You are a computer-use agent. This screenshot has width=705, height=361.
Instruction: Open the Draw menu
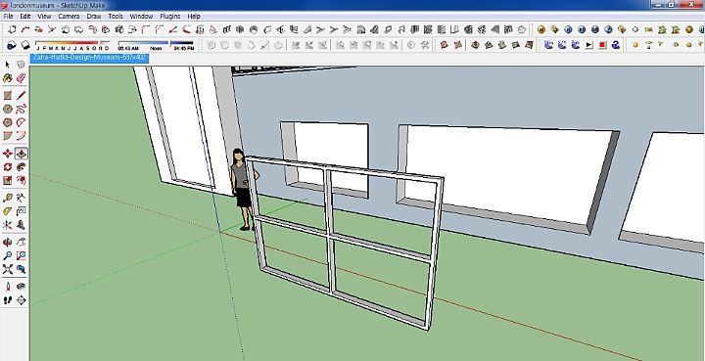click(94, 17)
